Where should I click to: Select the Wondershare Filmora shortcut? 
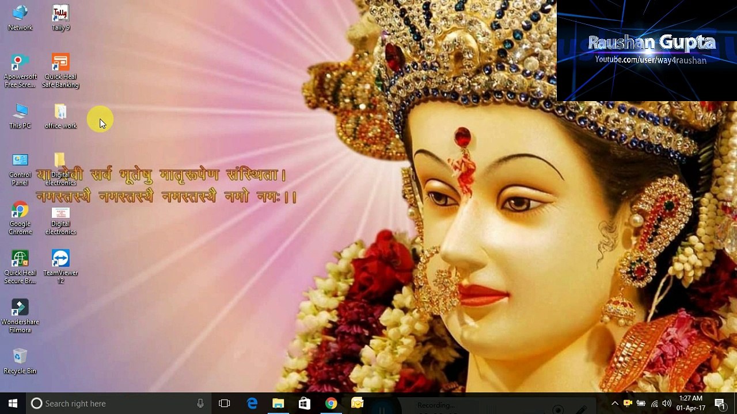20,316
